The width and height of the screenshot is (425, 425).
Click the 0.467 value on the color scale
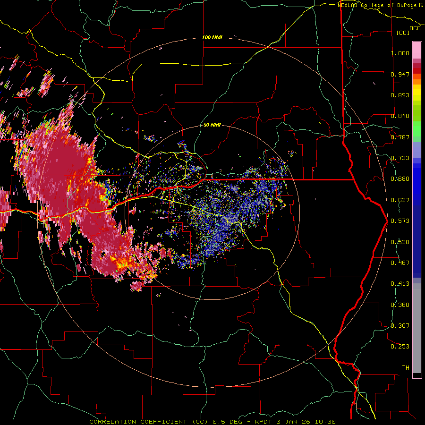tap(400, 263)
